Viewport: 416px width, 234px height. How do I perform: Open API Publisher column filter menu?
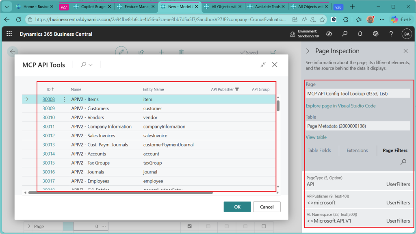[x=237, y=89]
